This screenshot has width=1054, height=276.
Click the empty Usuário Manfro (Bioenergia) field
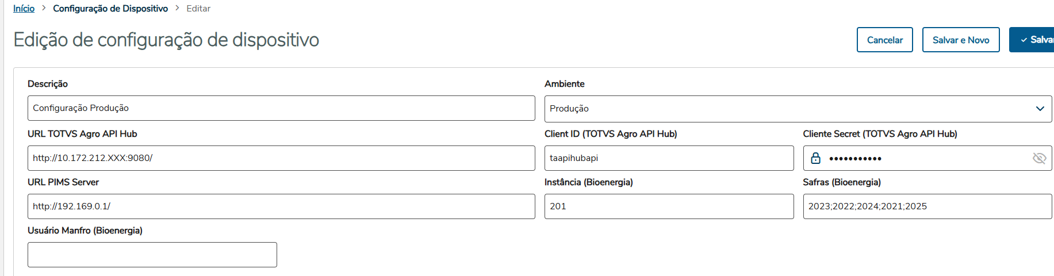152,255
